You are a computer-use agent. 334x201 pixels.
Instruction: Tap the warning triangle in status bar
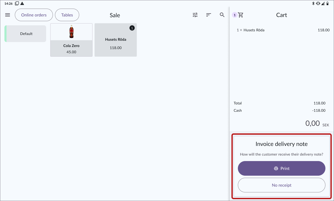22,3
